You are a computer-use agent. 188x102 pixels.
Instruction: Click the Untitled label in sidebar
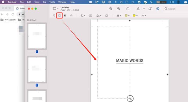point(31,20)
